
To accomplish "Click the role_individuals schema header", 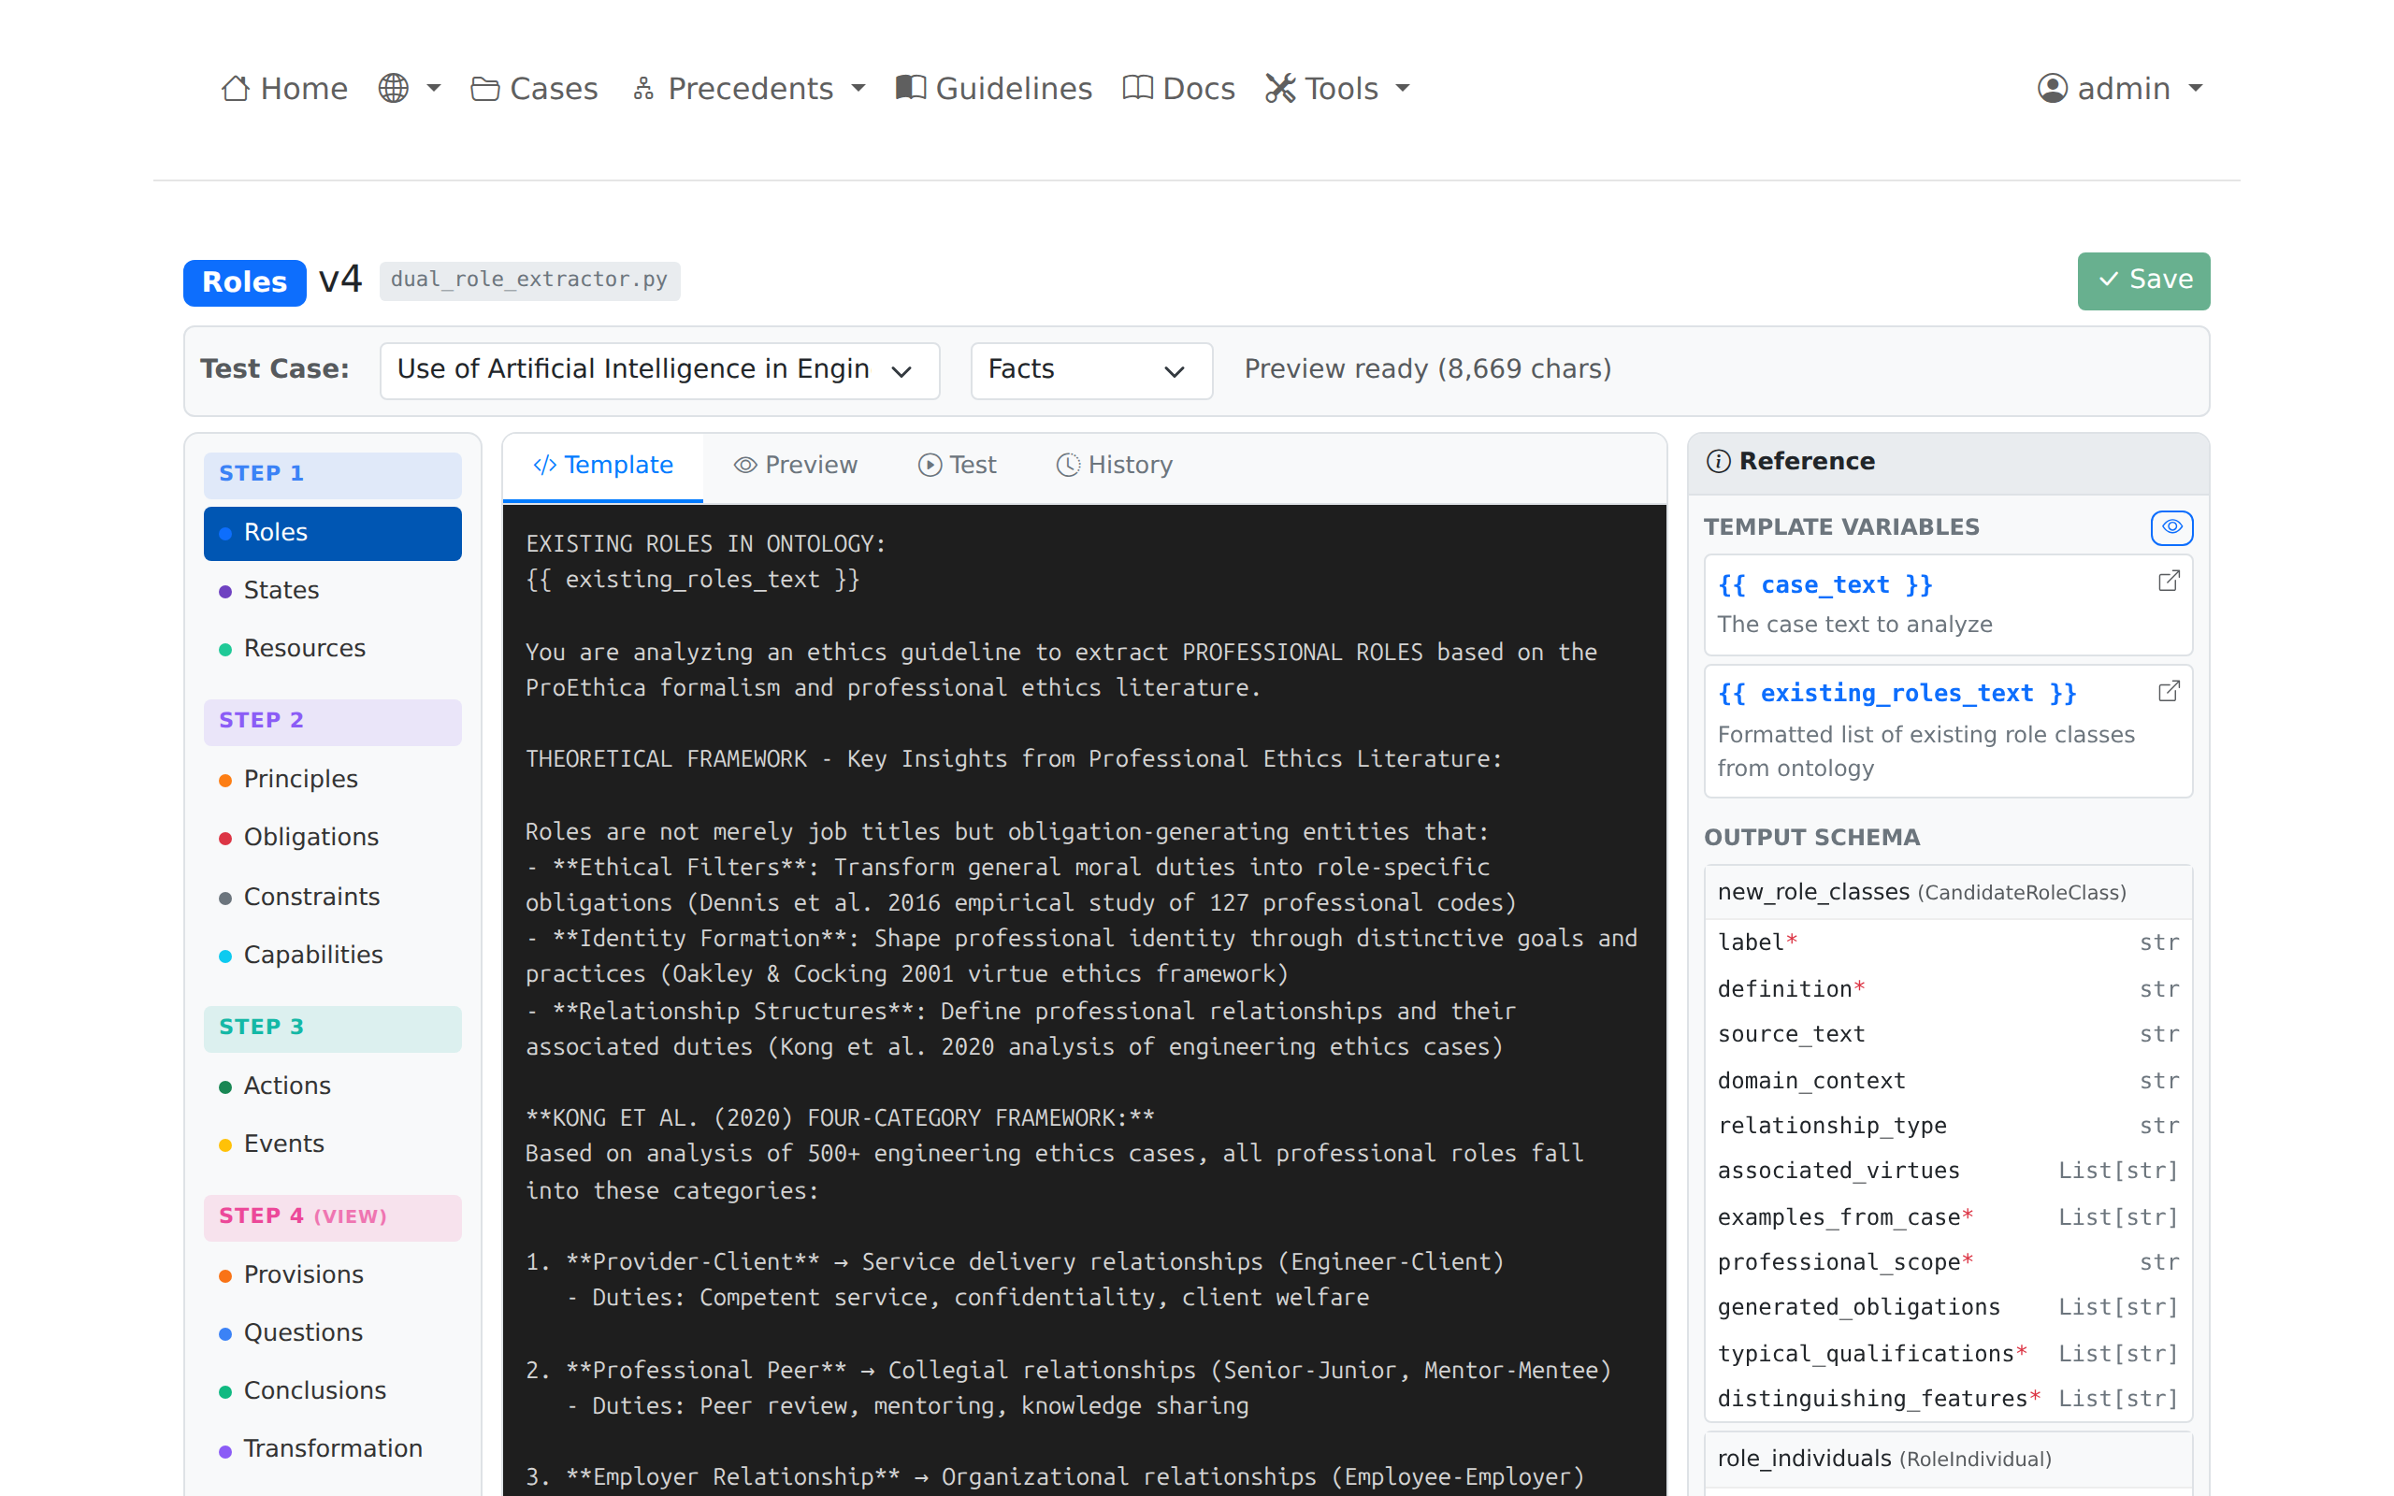I will 1948,1460.
